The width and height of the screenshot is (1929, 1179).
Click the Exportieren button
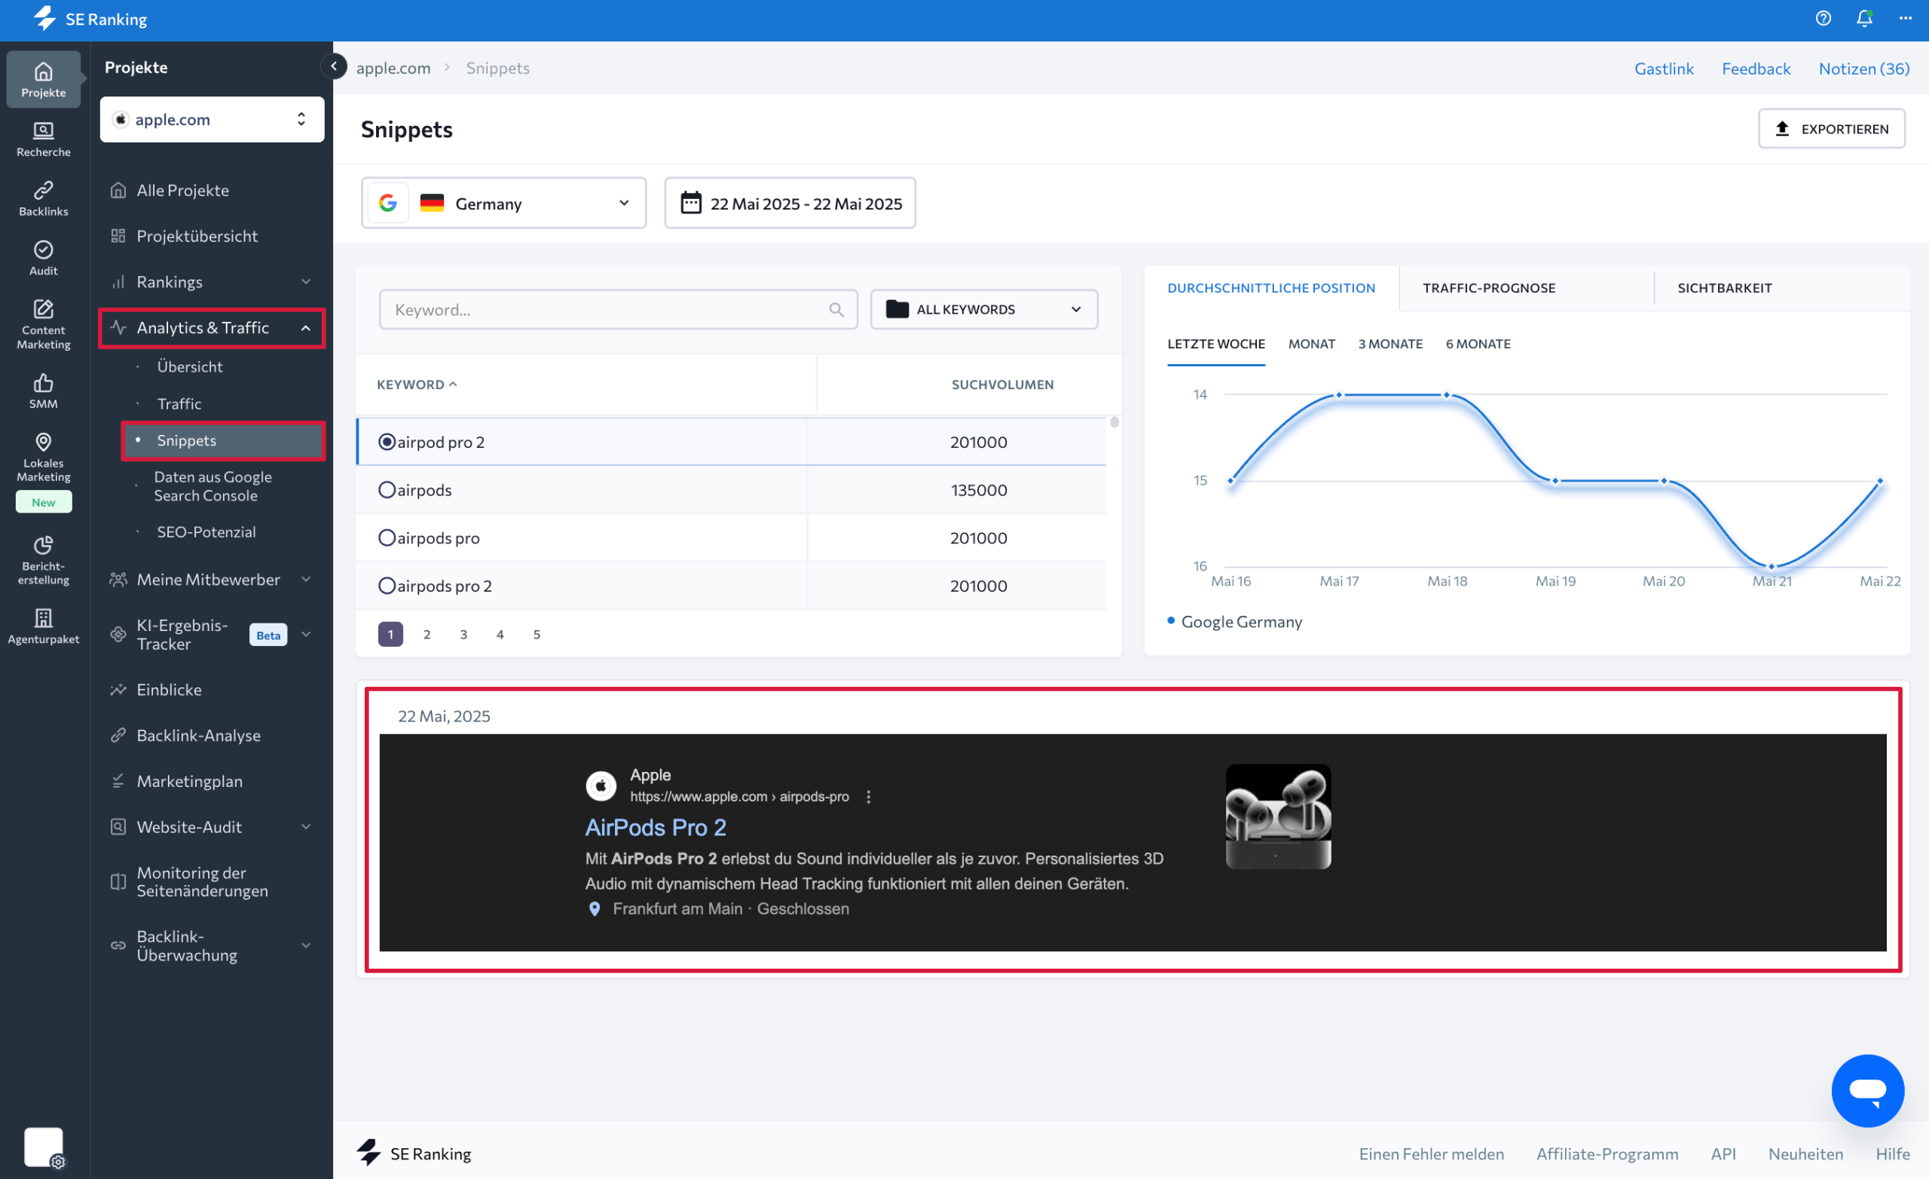coord(1831,128)
